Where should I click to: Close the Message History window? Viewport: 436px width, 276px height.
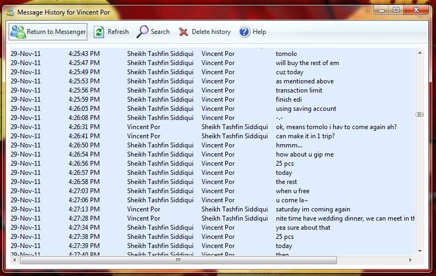416,10
